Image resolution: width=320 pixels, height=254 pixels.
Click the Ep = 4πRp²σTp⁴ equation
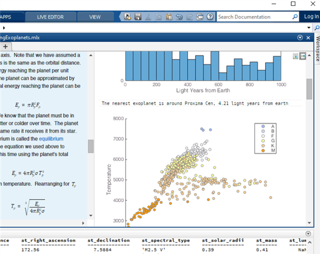pyautogui.click(x=28, y=174)
